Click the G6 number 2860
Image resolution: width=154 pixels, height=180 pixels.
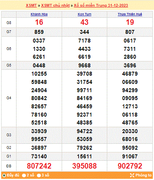(130, 57)
